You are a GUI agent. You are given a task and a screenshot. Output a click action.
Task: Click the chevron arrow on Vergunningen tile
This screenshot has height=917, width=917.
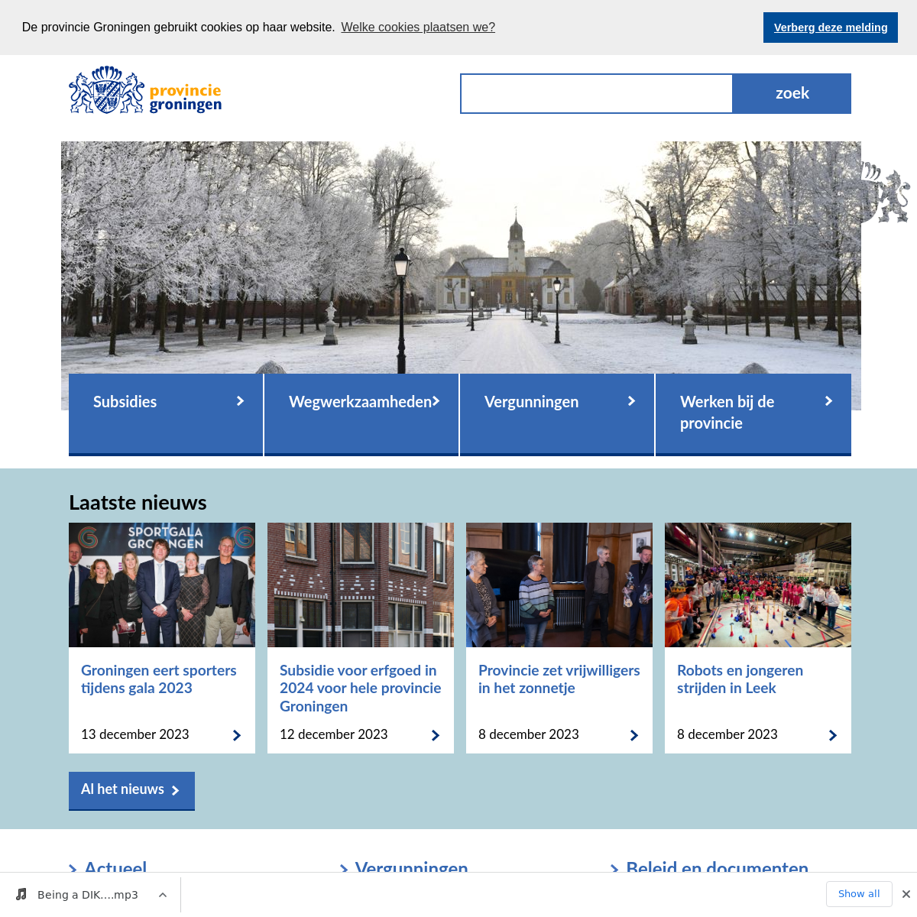click(x=631, y=401)
